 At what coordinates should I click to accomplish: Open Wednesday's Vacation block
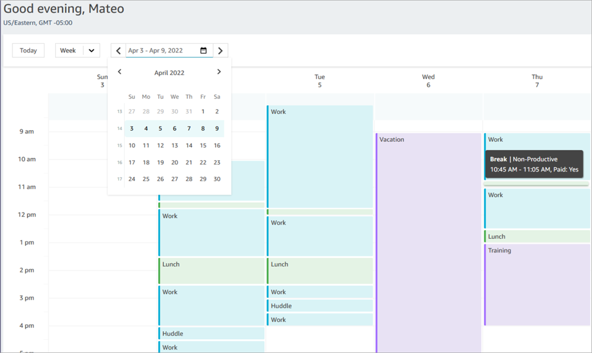(x=429, y=242)
